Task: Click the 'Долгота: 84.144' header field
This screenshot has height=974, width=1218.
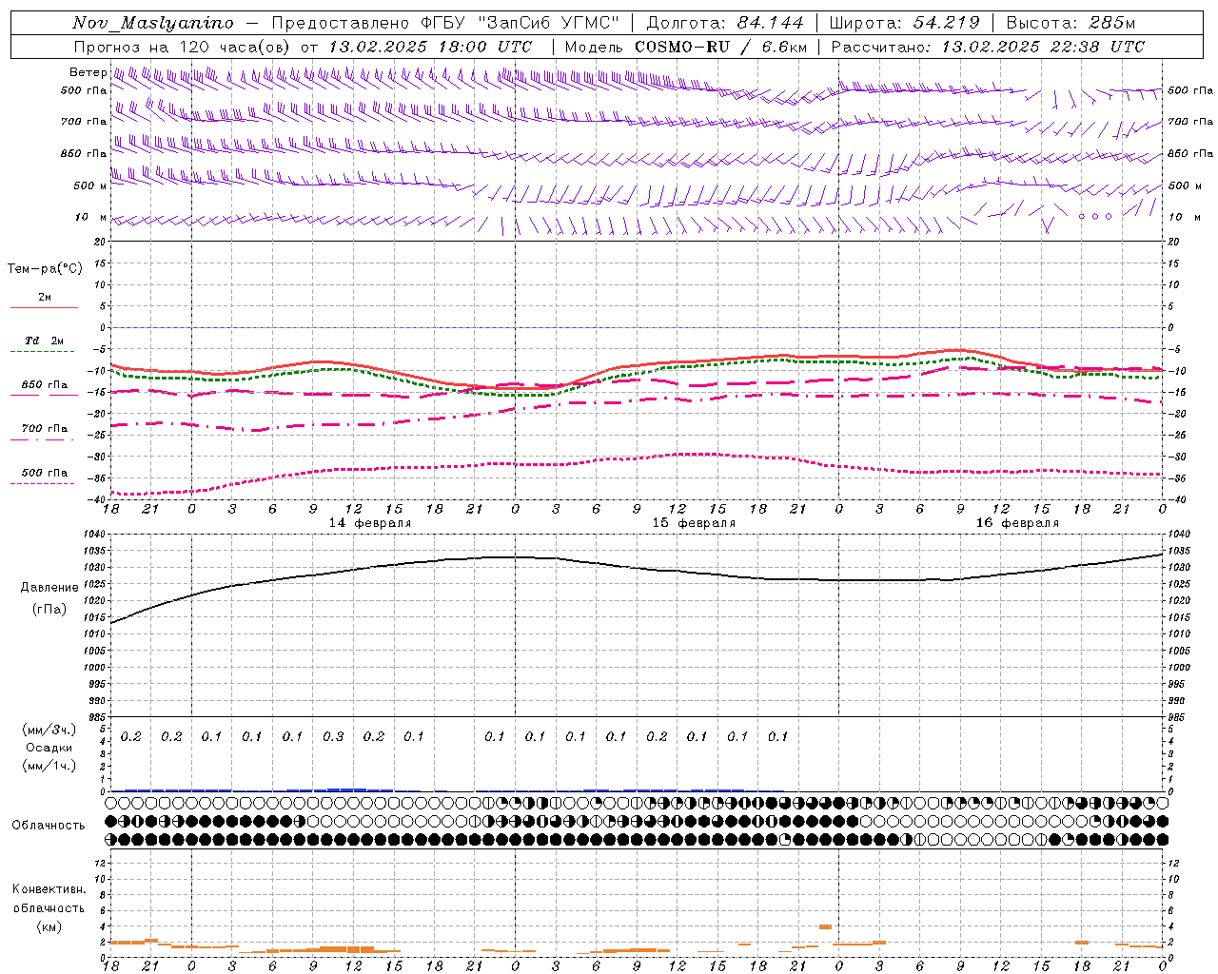Action: pyautogui.click(x=725, y=23)
